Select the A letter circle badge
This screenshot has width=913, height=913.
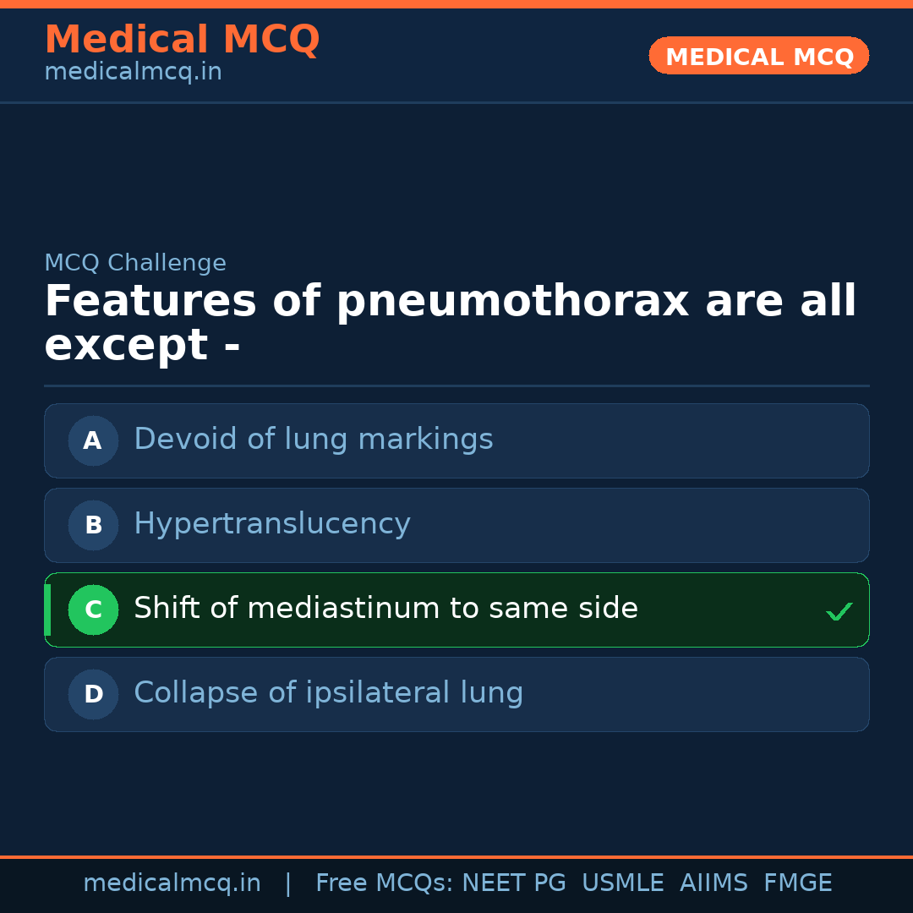point(93,440)
